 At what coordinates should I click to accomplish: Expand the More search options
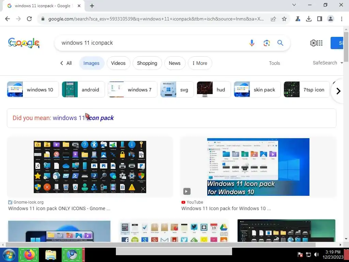click(200, 63)
